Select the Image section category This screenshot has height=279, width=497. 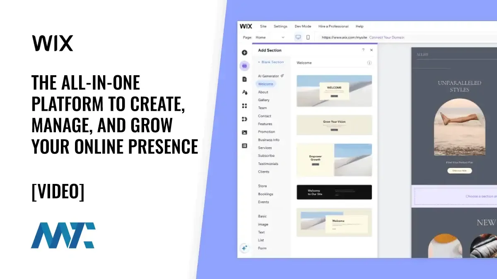point(263,224)
